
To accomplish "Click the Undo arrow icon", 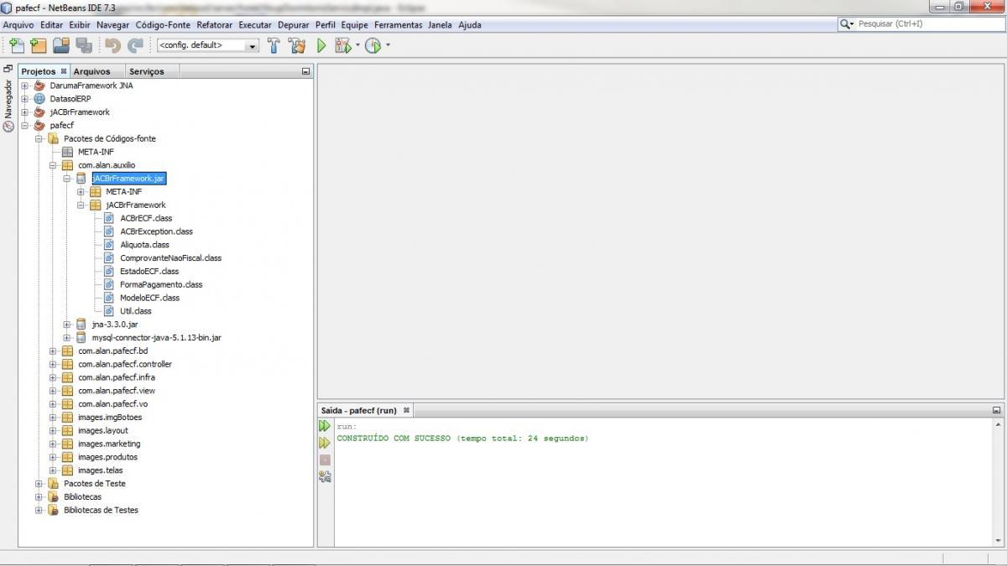I will tap(113, 45).
